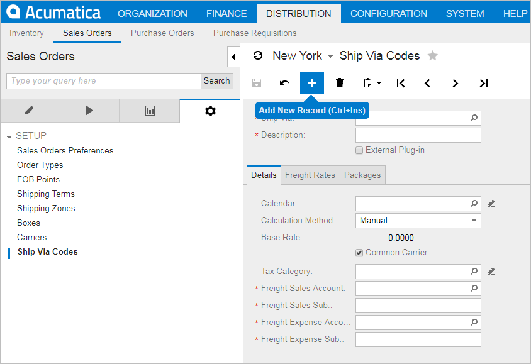Click the Delete trash can icon
Screen dimensions: 531x364
pos(340,83)
